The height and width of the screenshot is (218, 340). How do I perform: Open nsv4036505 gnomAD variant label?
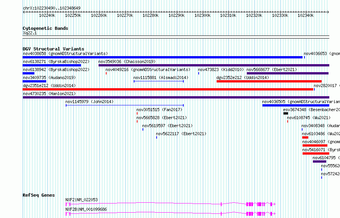point(301,102)
